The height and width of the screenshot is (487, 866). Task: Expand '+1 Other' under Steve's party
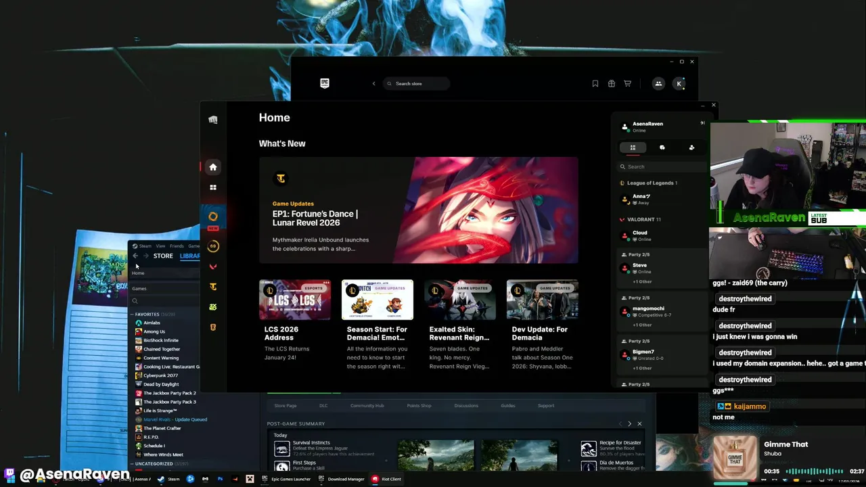(x=642, y=281)
